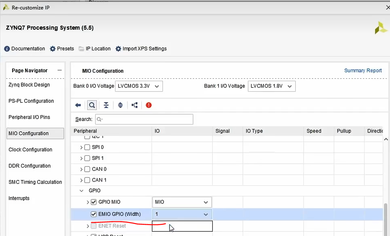The width and height of the screenshot is (390, 236).
Task: Click the ENET Reset checkbox
Action: 94,226
